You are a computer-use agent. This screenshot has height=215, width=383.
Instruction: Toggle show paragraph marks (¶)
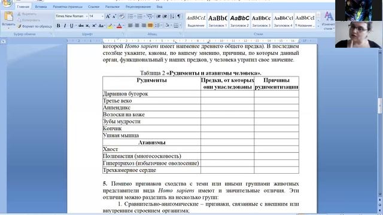[x=179, y=16]
